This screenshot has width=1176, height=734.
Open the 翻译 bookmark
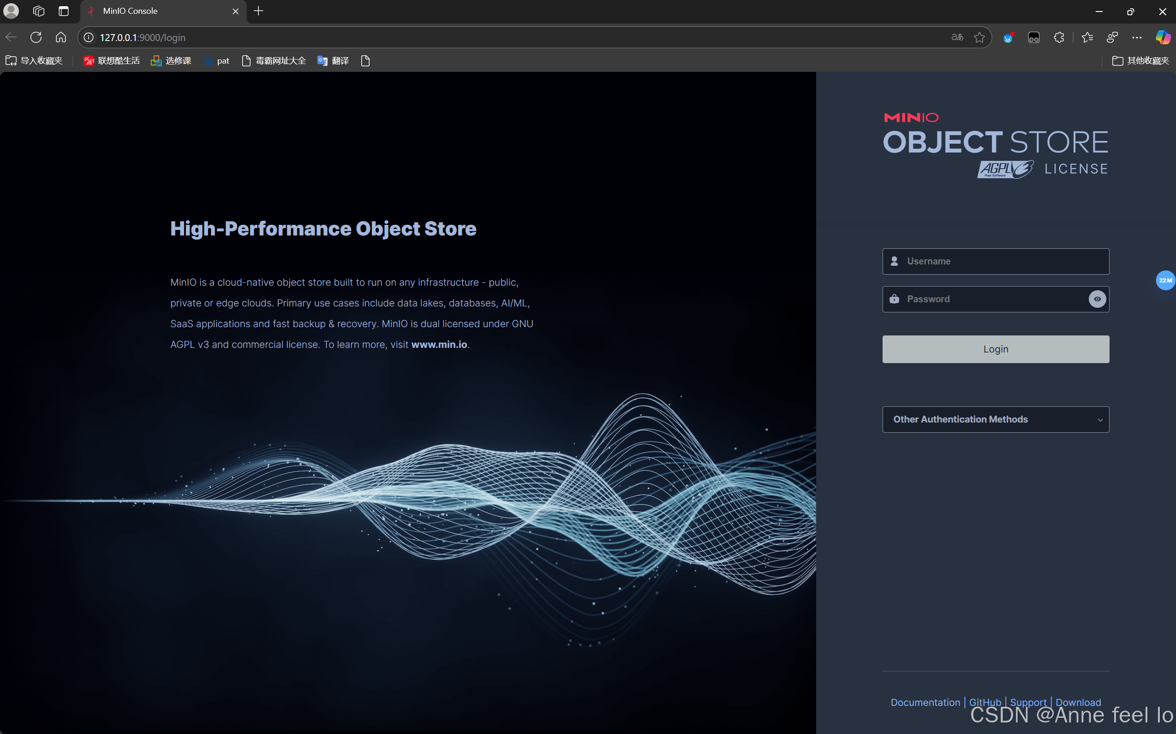(334, 61)
